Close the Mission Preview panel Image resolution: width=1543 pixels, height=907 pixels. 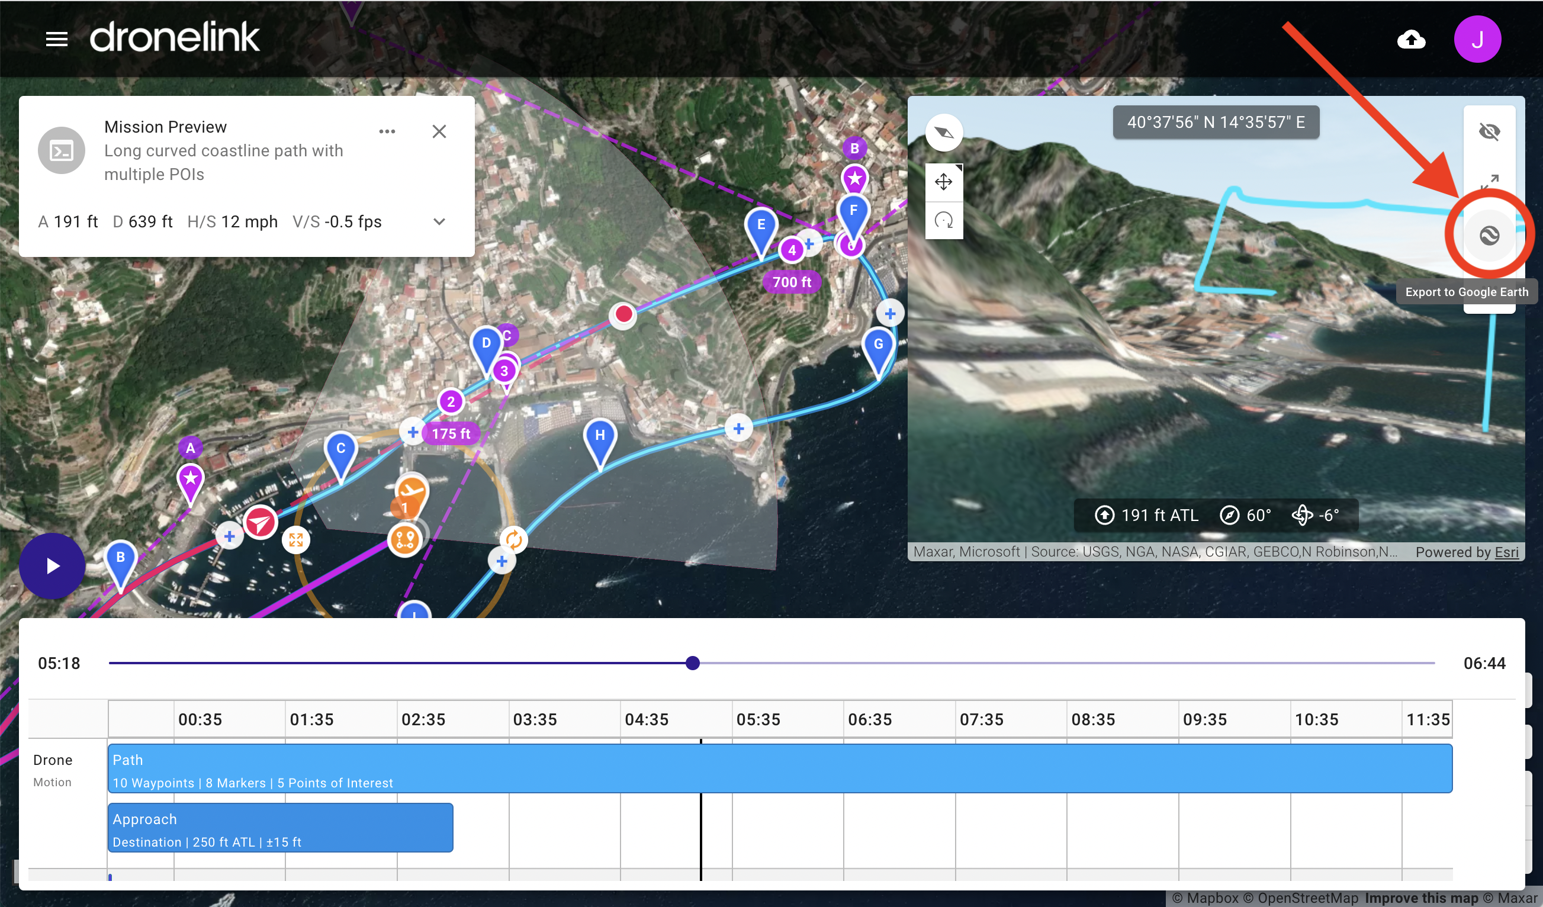[439, 131]
